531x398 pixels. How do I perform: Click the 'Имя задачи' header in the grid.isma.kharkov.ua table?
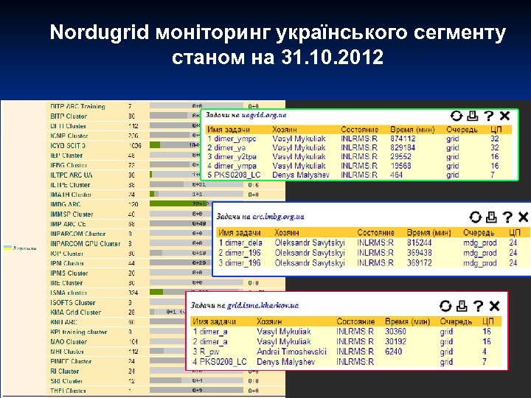pyautogui.click(x=214, y=321)
